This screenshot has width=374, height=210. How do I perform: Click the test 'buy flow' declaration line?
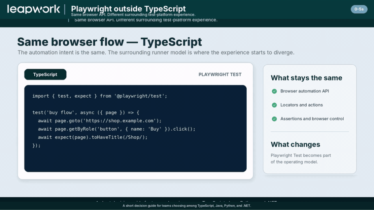click(x=86, y=112)
